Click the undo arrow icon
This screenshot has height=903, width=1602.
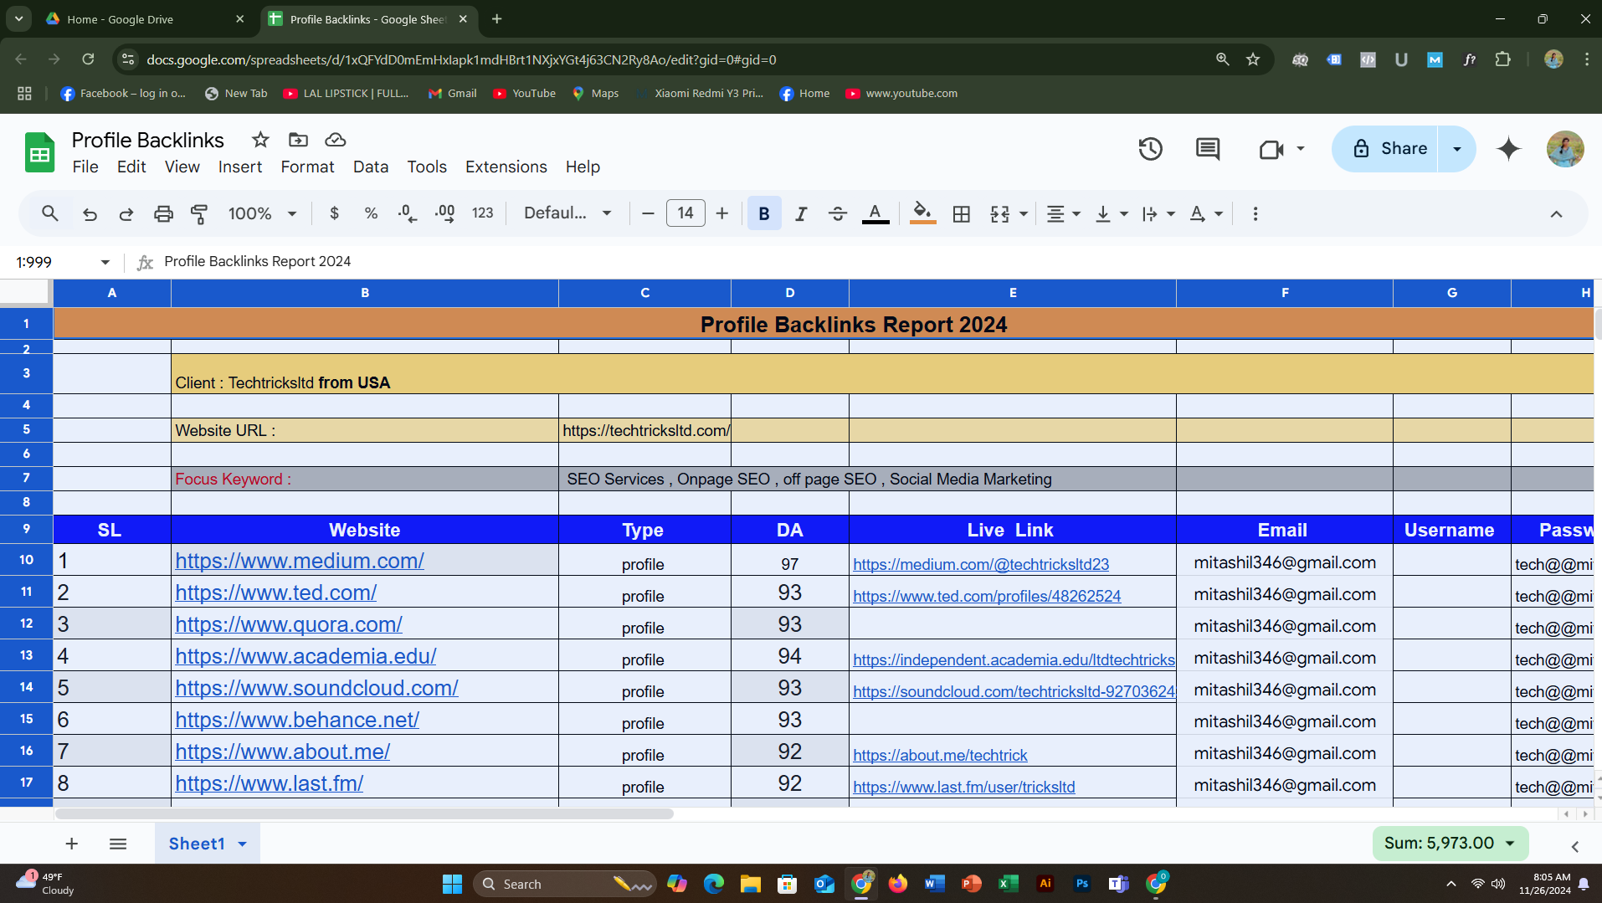point(90,214)
